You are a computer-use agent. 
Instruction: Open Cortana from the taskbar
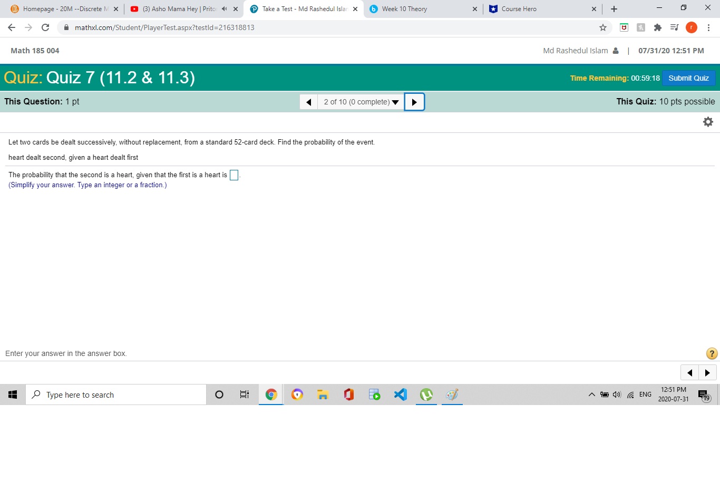[219, 395]
